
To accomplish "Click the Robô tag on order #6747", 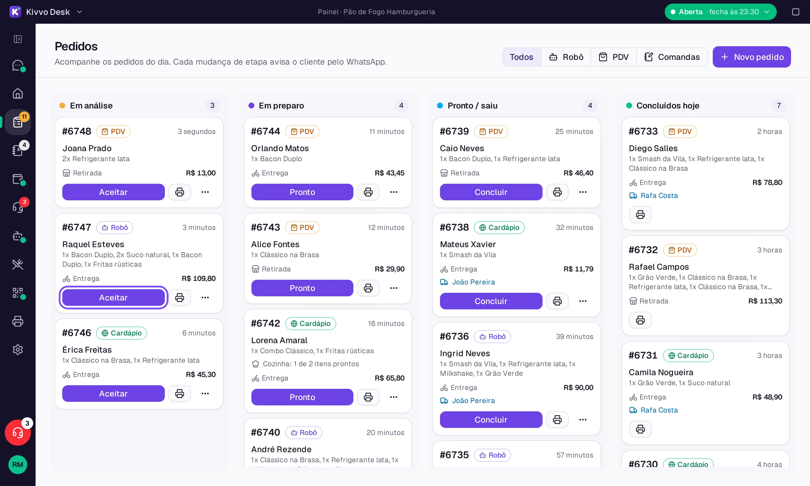I will click(x=115, y=227).
